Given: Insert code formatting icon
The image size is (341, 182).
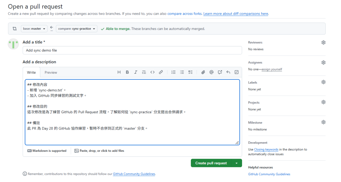Looking at the screenshot, I should tap(153, 72).
